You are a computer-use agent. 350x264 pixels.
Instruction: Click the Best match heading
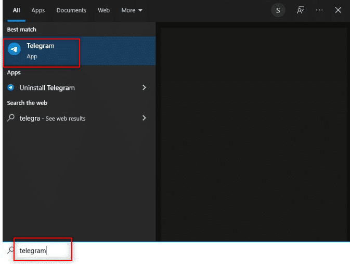point(21,30)
